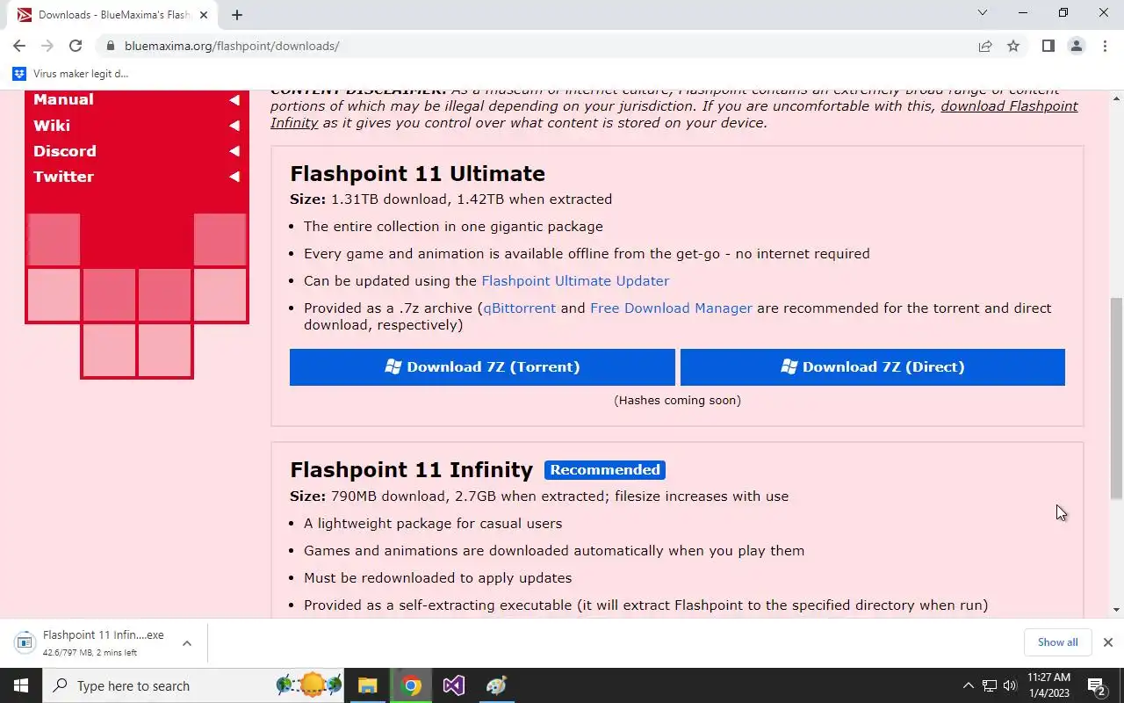Click the Recommended badge
Screen dimensions: 1124x703
click(x=605, y=470)
